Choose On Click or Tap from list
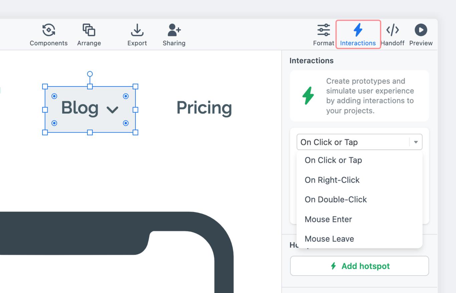 pyautogui.click(x=360, y=160)
